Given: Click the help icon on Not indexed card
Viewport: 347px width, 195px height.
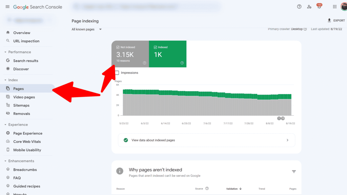Looking at the screenshot, I should click(x=144, y=63).
